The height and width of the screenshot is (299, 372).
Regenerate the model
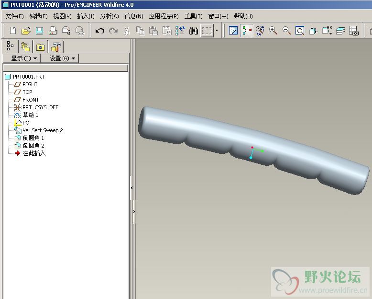(180, 30)
